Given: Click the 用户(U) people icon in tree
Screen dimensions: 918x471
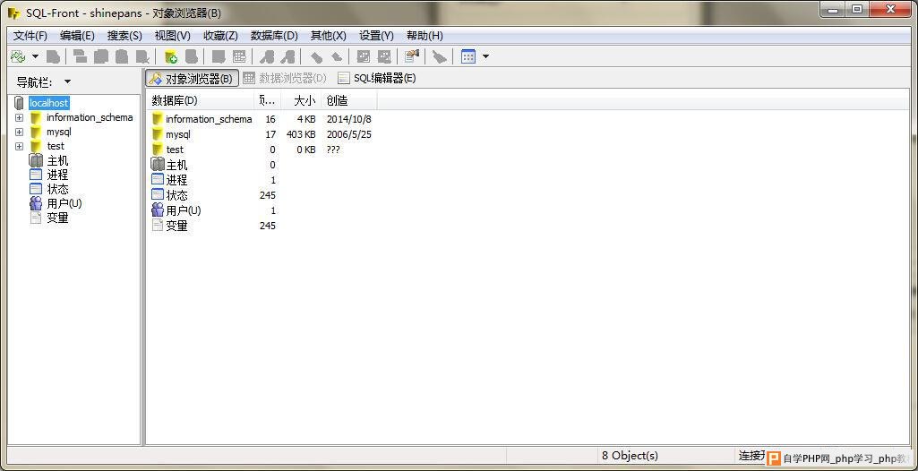Looking at the screenshot, I should [36, 203].
